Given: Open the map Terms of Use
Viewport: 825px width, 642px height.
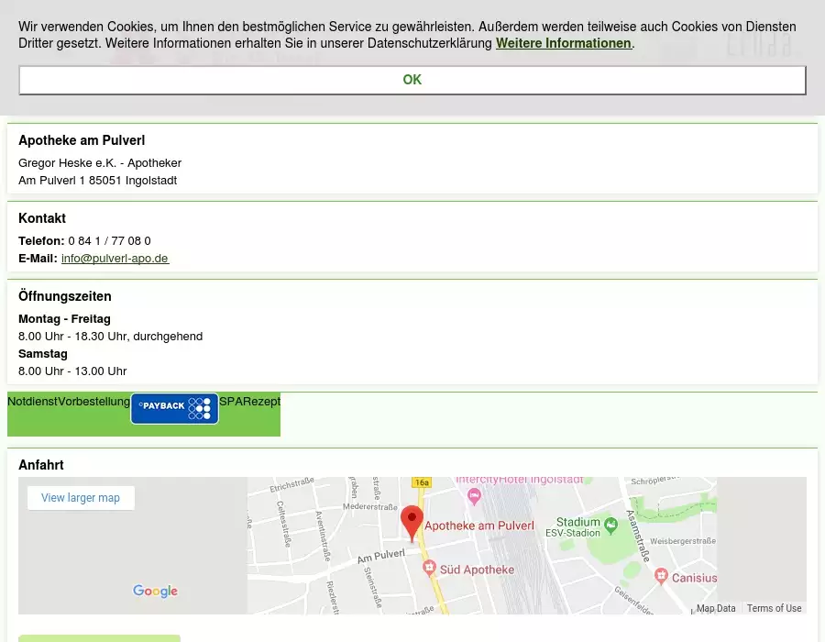Looking at the screenshot, I should [774, 608].
